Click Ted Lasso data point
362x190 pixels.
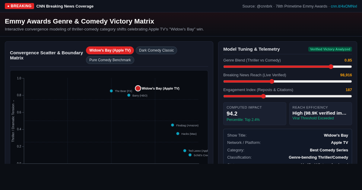(x=185, y=151)
